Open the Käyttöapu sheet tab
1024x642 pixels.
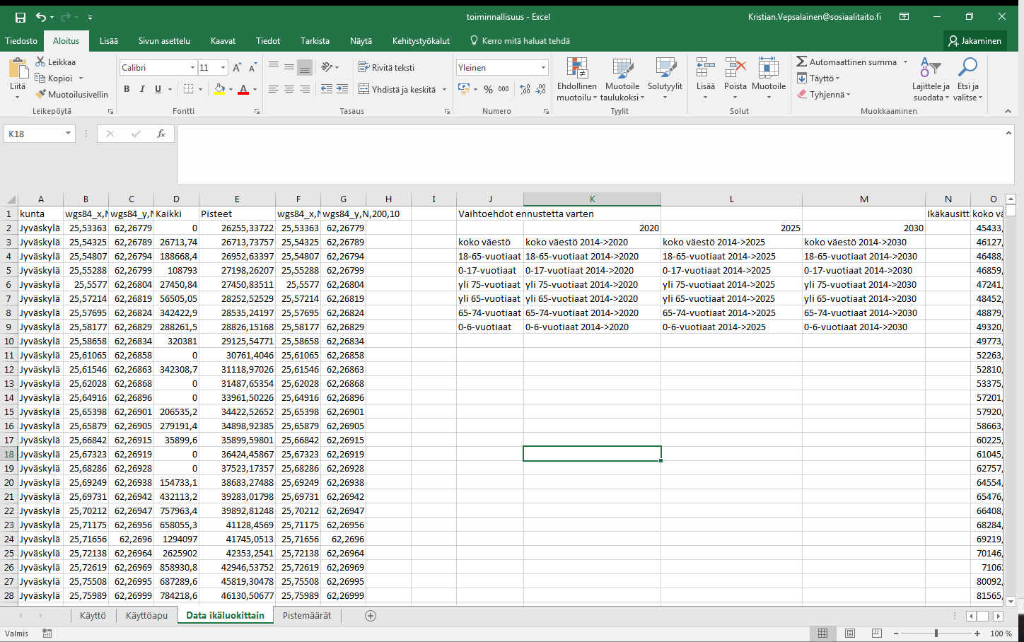click(x=146, y=616)
